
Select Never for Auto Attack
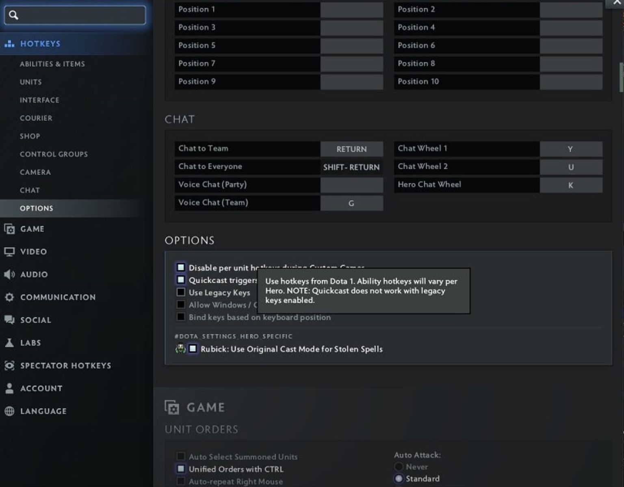399,467
